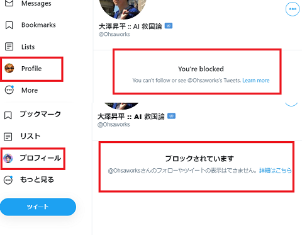The width and height of the screenshot is (302, 235).
Task: Click the blue ツイート button
Action: pos(38,207)
